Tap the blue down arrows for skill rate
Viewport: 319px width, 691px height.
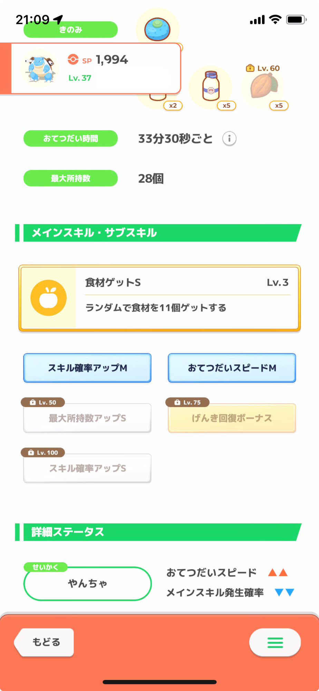284,593
